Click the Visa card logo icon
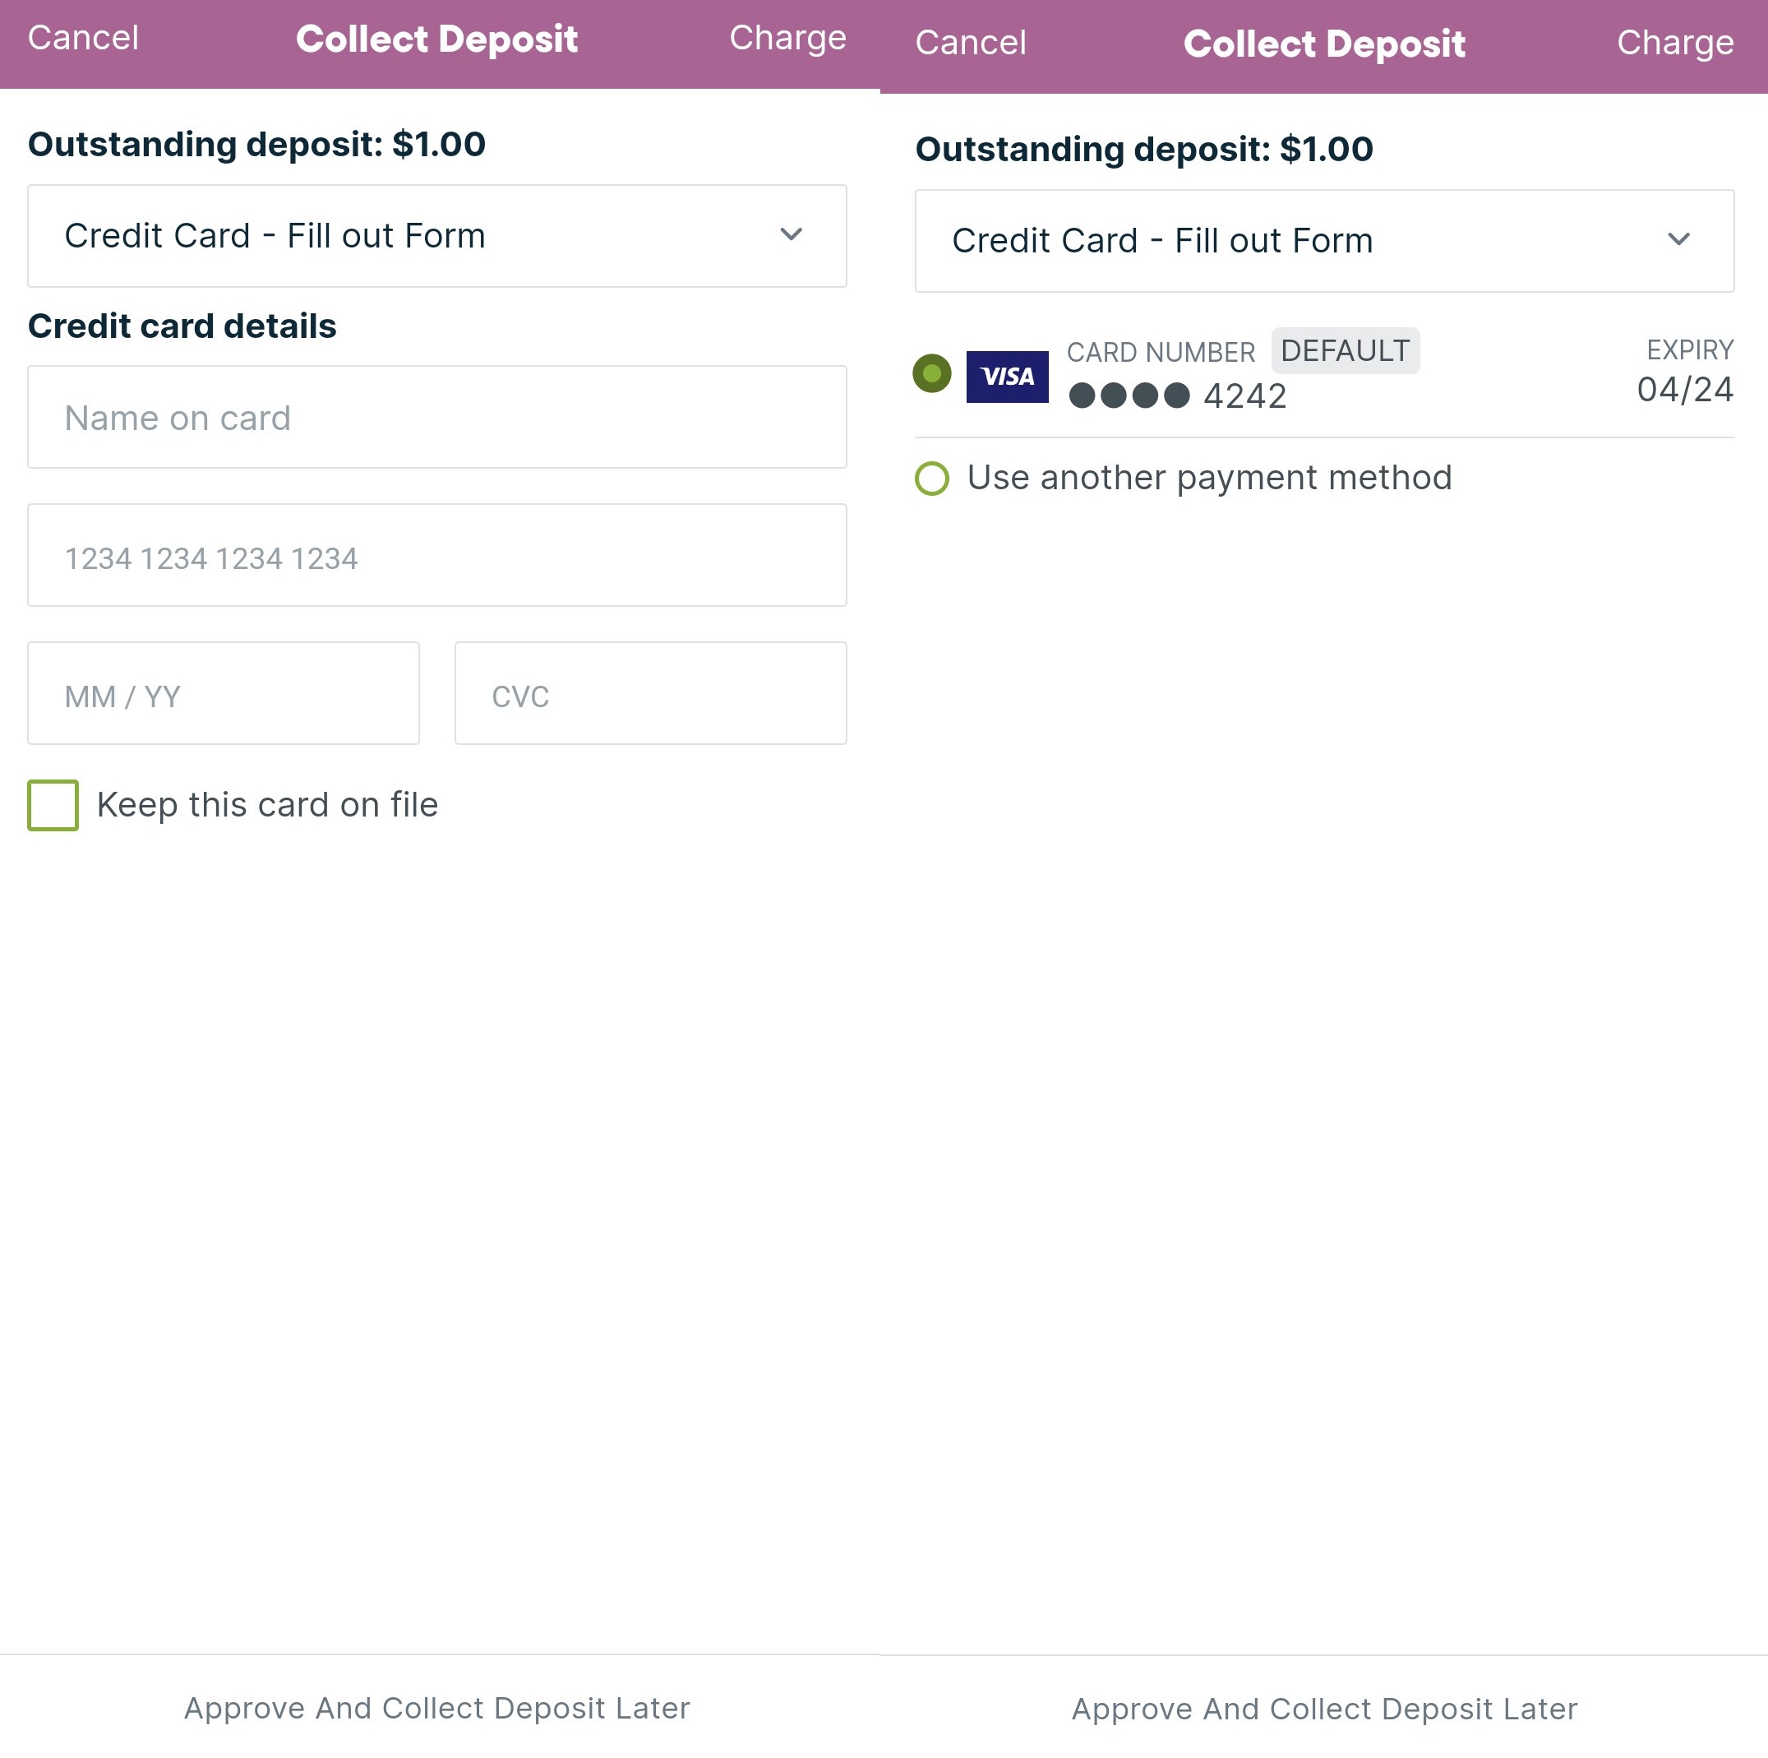Viewport: 1768px width, 1758px height. click(x=1007, y=377)
